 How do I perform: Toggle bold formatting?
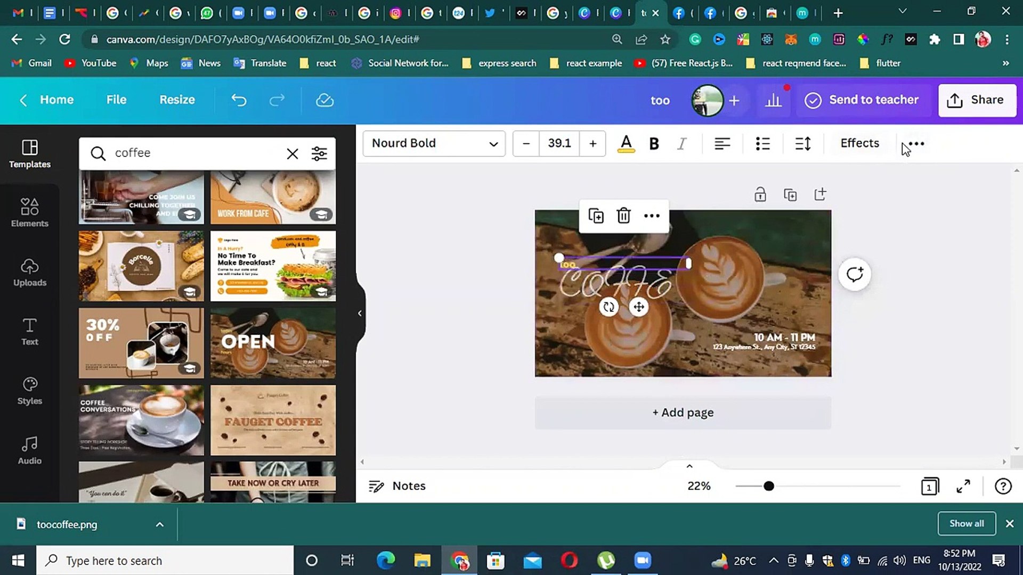coord(654,144)
